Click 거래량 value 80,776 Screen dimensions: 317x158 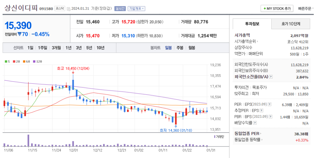click(x=201, y=22)
